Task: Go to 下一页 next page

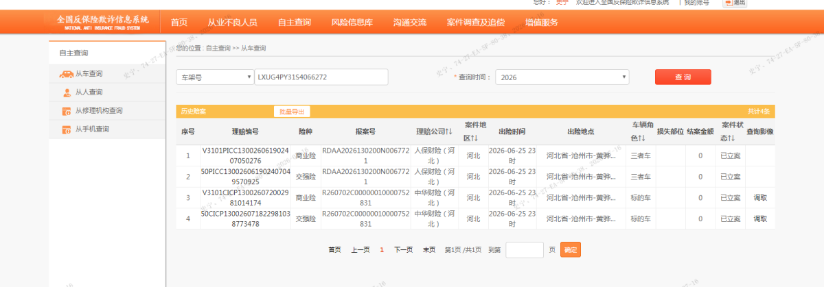Action: [403, 250]
